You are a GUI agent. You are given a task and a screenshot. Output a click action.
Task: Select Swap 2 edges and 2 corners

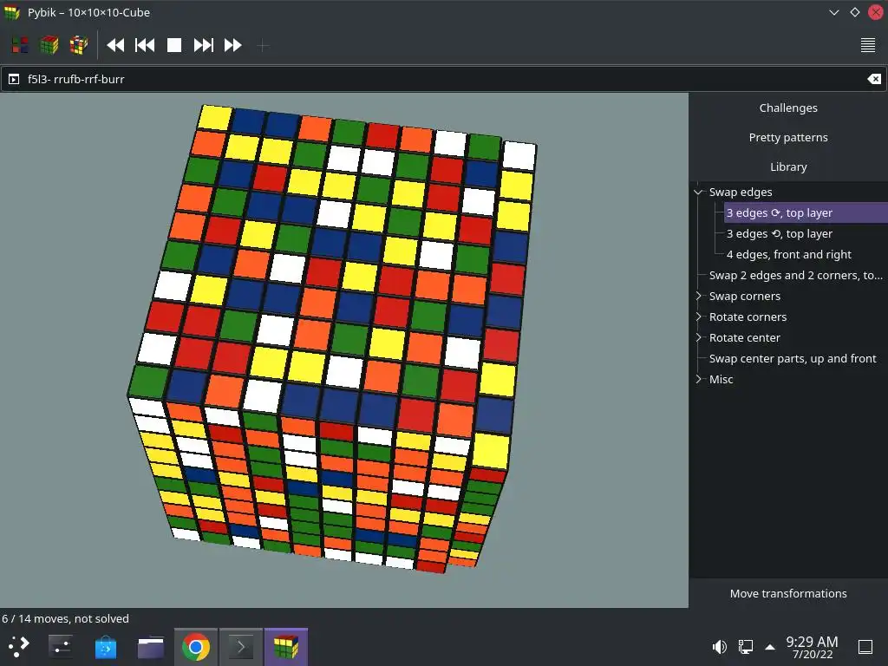(x=796, y=275)
